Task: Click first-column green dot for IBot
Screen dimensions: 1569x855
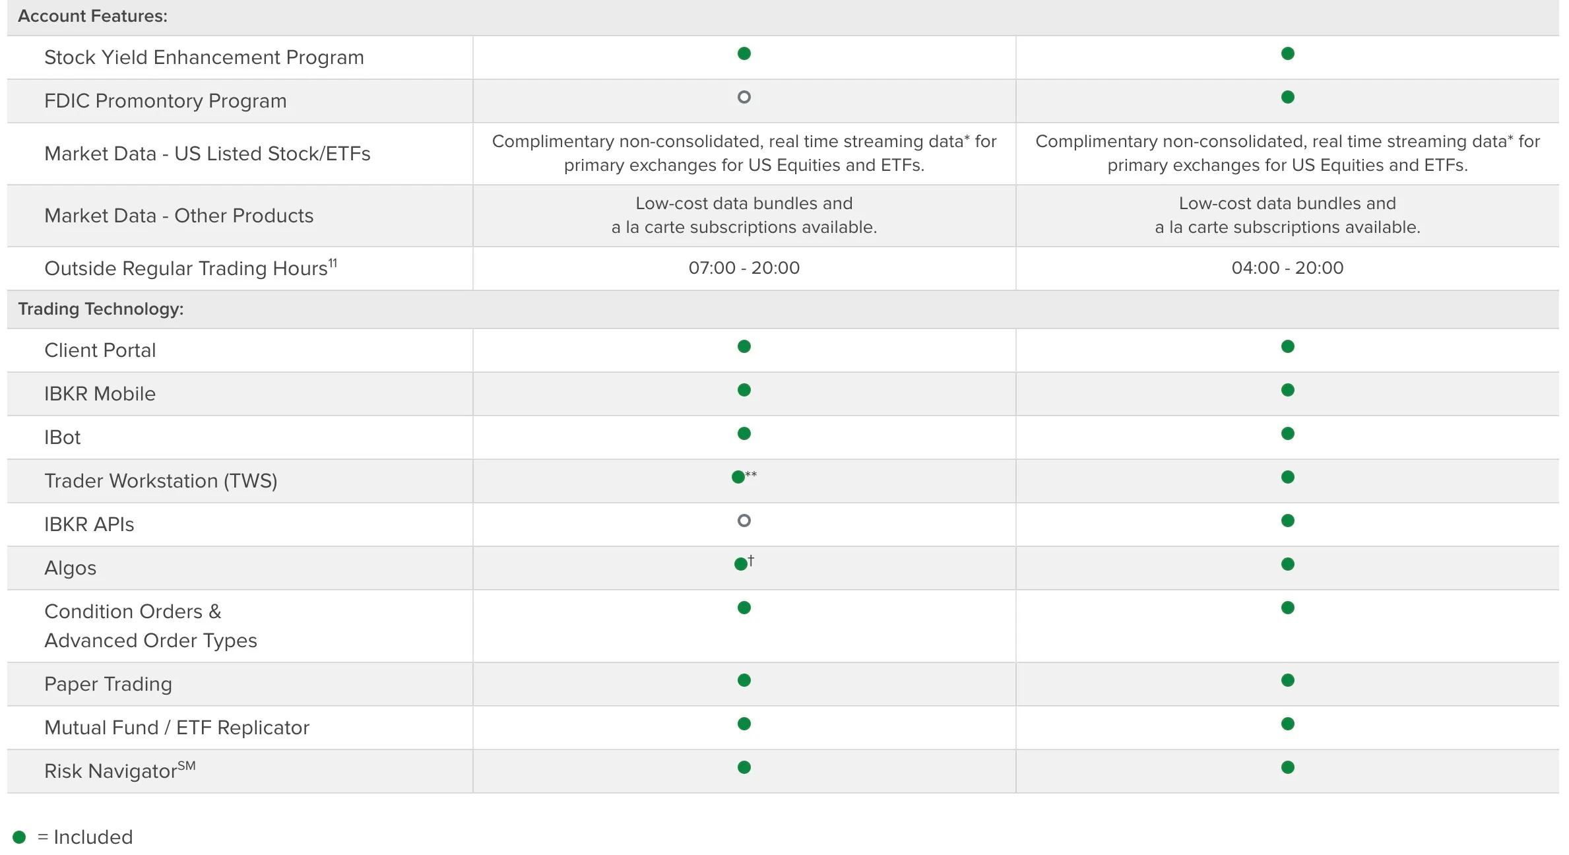Action: point(744,433)
